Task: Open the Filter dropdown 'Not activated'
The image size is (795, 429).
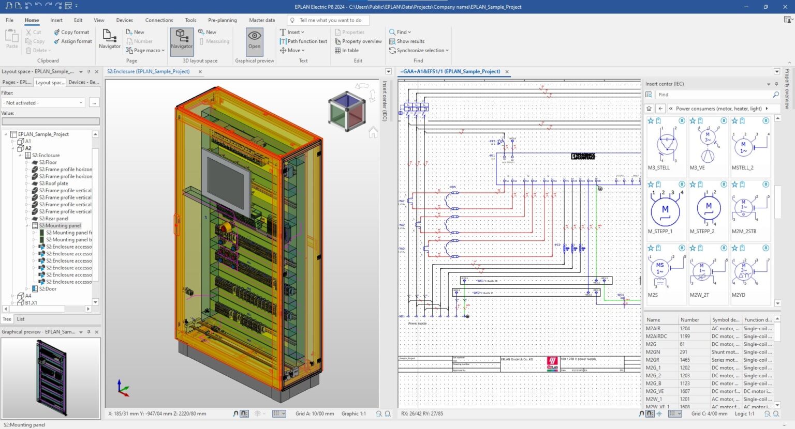Action: coord(43,103)
